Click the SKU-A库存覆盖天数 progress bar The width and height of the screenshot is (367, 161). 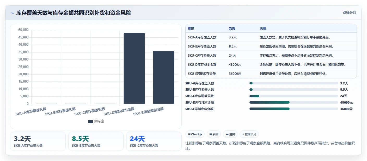click(x=293, y=83)
